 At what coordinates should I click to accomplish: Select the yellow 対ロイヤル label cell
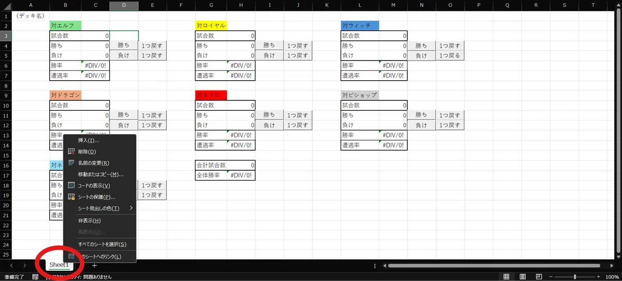coord(211,26)
